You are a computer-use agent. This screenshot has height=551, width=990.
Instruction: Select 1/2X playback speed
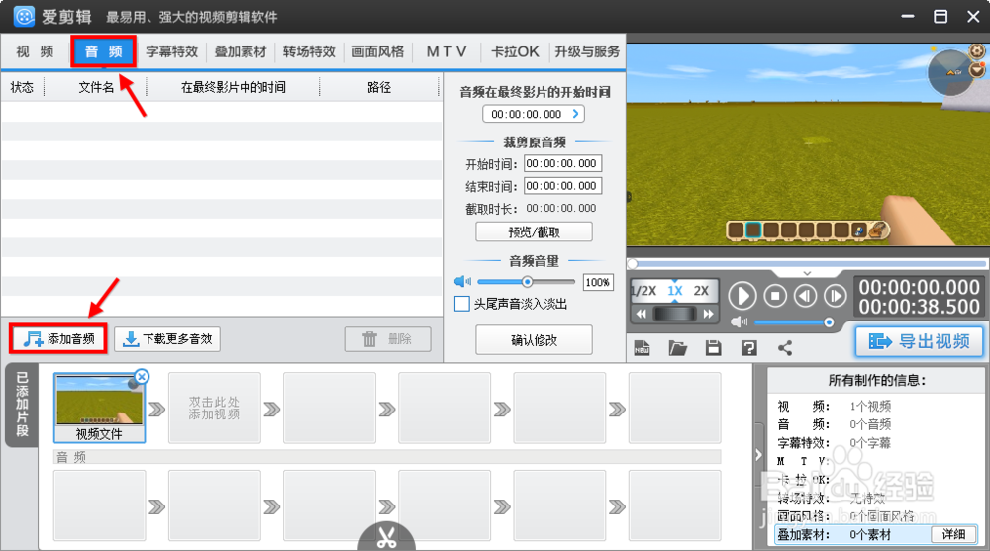[644, 291]
